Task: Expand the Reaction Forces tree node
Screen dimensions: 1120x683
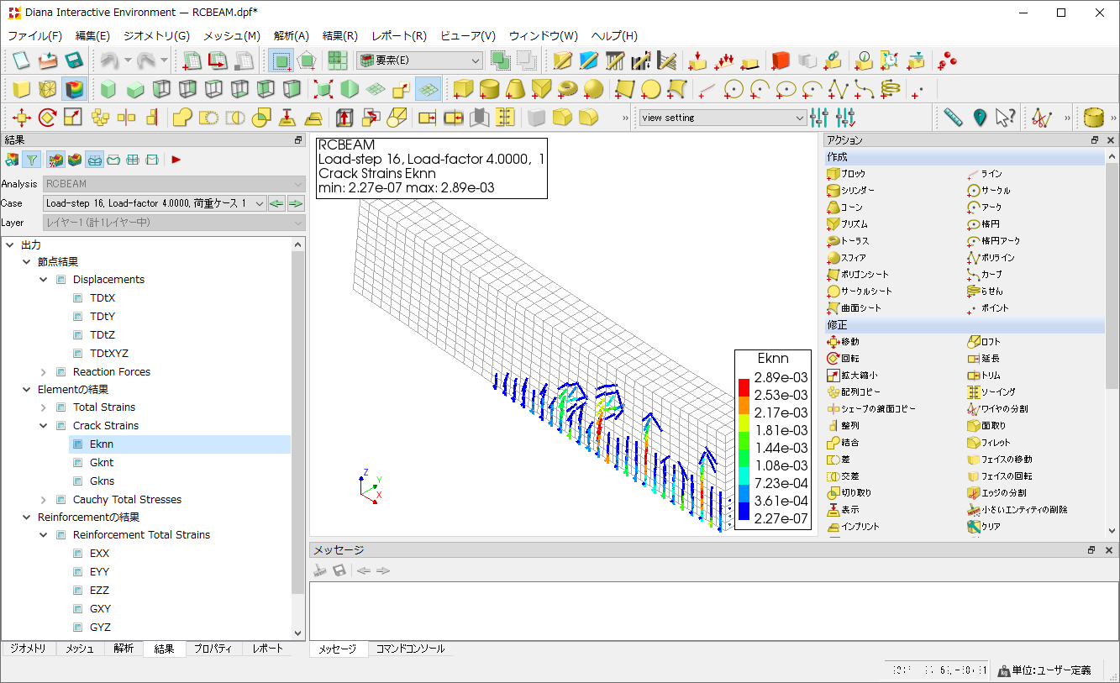Action: click(x=44, y=372)
